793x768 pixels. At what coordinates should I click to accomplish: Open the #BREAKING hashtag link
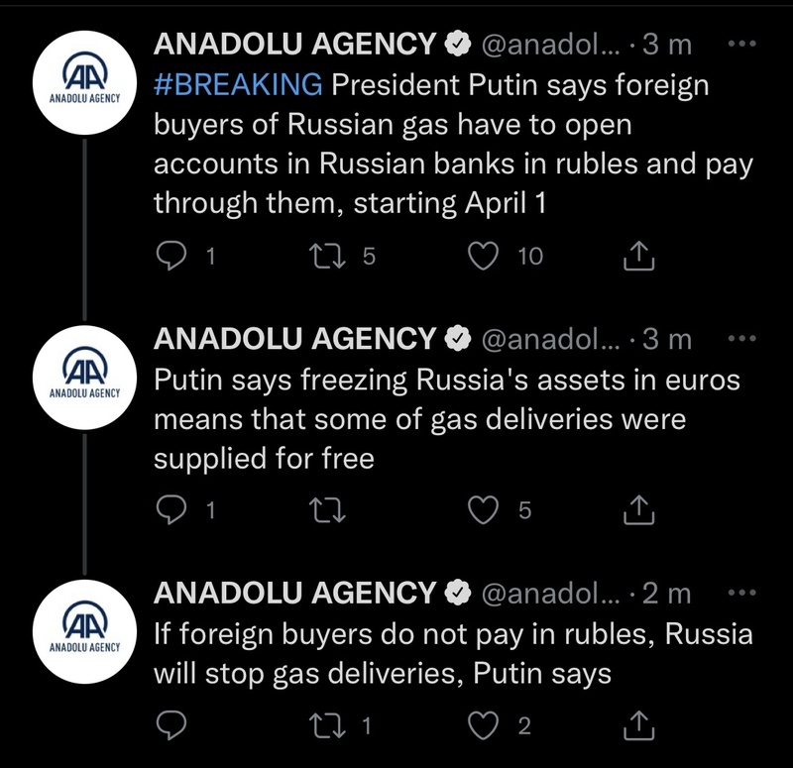coord(238,85)
